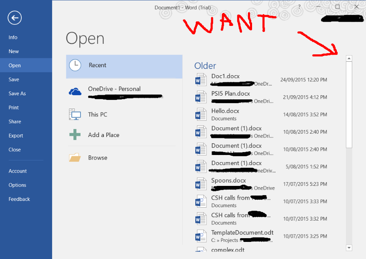Image resolution: width=366 pixels, height=259 pixels.
Task: Click the Word icon beside TemplateDocument.odt
Action: tap(201, 236)
